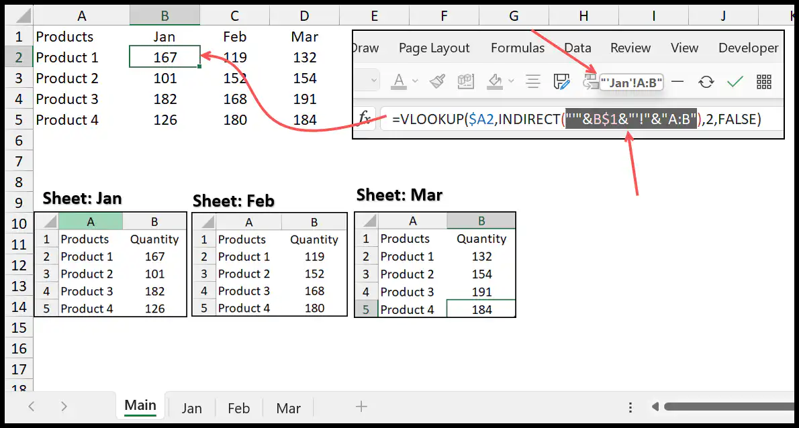Click the grid of squares icon
The image size is (799, 428).
[x=764, y=81]
